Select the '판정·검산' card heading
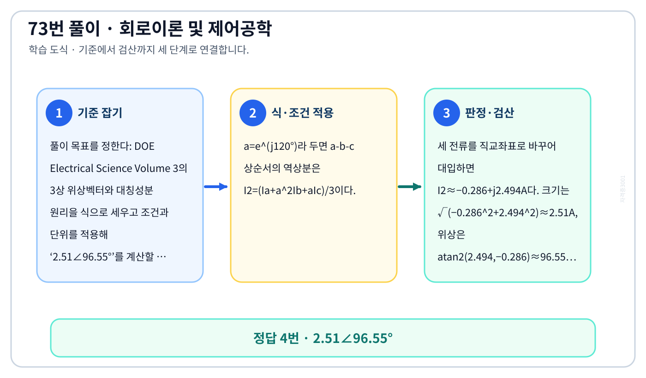This screenshot has width=646, height=378. click(490, 113)
